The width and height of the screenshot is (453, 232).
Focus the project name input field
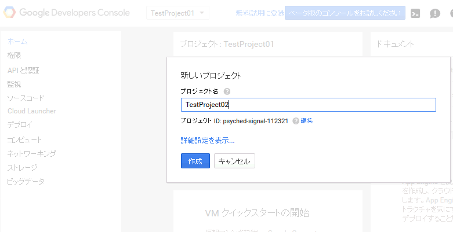pos(308,105)
